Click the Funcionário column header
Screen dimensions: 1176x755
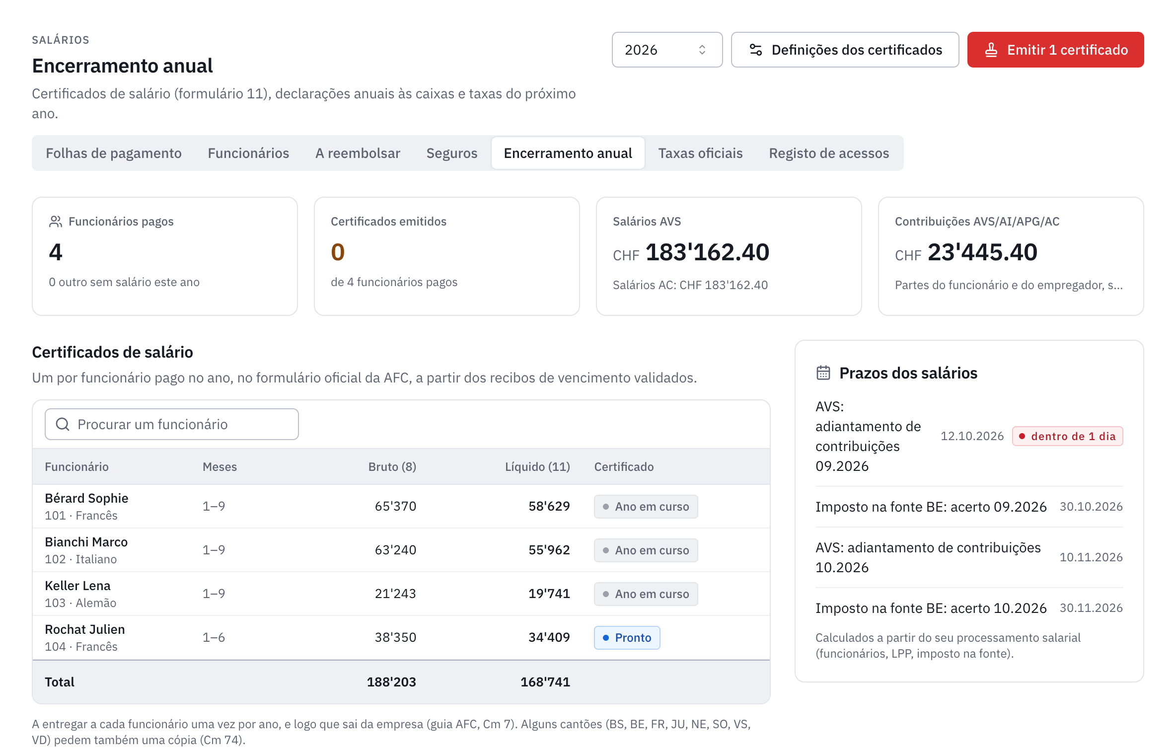point(76,466)
